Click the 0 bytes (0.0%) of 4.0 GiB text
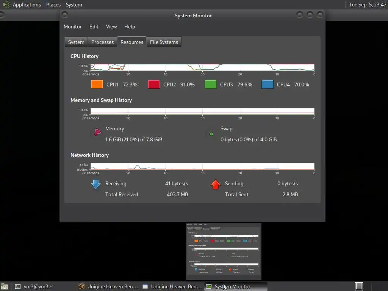Image resolution: width=388 pixels, height=291 pixels. point(249,139)
